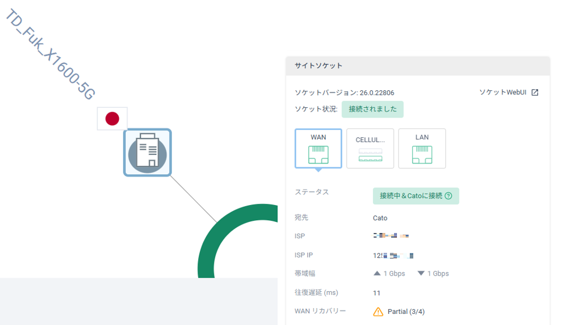566x325 pixels.
Task: Select the LAN port tab
Action: tap(422, 149)
